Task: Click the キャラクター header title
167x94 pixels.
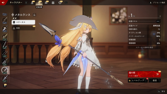Action: 16,2
